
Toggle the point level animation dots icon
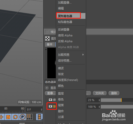[30, 117]
